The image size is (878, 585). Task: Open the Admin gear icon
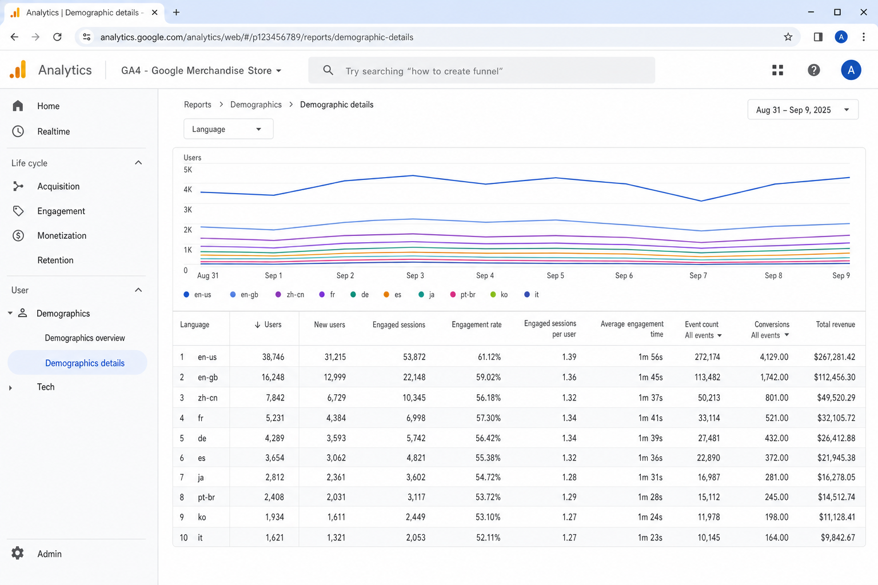18,553
